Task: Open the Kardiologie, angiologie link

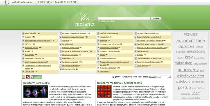Action: click(70, 62)
